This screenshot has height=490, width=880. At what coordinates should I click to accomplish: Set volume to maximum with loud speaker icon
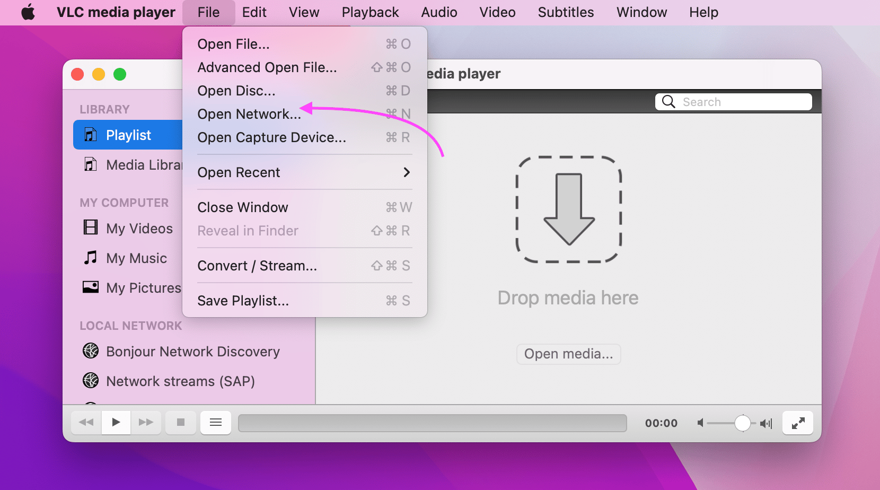(766, 423)
